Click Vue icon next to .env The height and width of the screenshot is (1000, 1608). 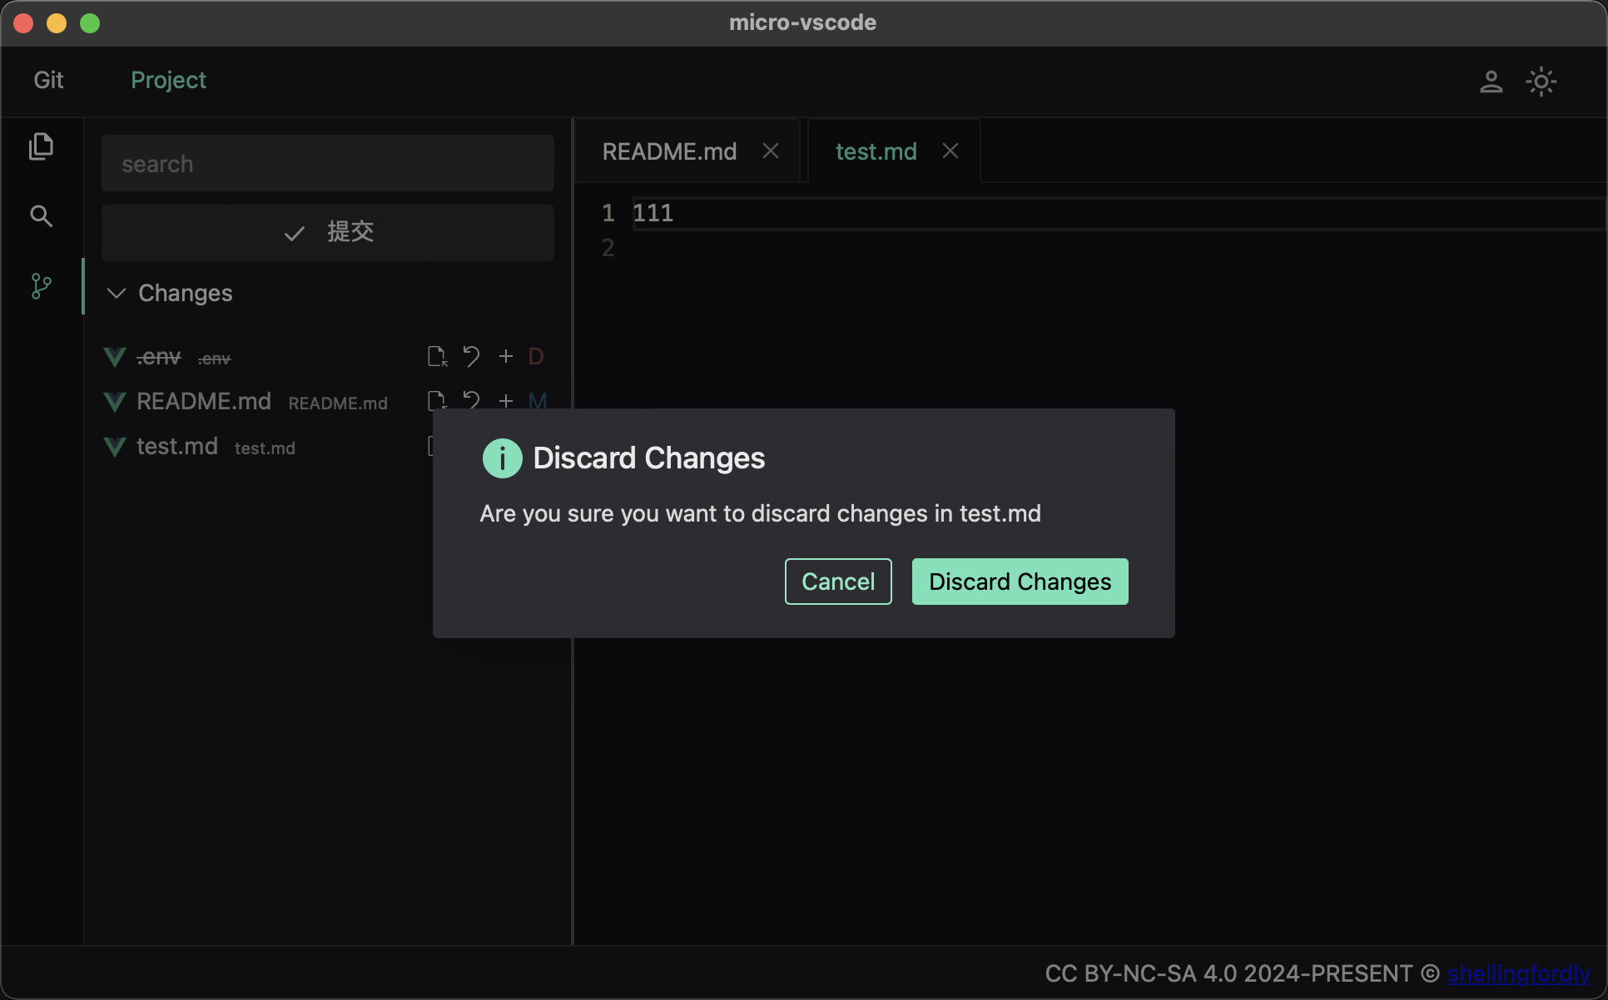(x=115, y=357)
